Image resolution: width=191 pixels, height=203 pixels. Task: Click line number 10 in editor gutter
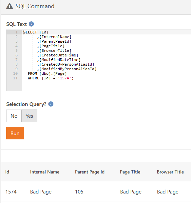15,73
